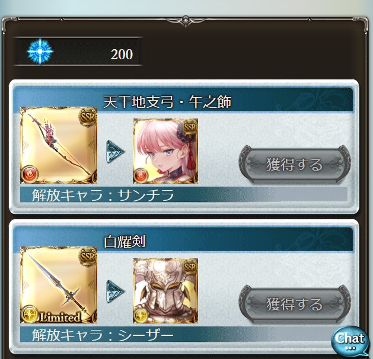373x359 pixels.
Task: Select the pink blossom bow weapon thumbnail
Action: click(x=59, y=145)
